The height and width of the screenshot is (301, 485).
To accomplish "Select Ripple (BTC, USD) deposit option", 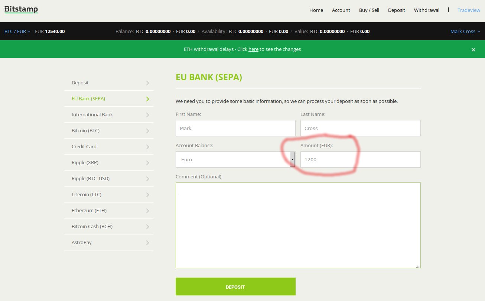I will click(108, 179).
